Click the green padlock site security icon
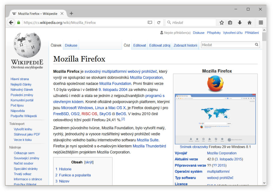Screen dimensions: 273x192 tap(19, 22)
